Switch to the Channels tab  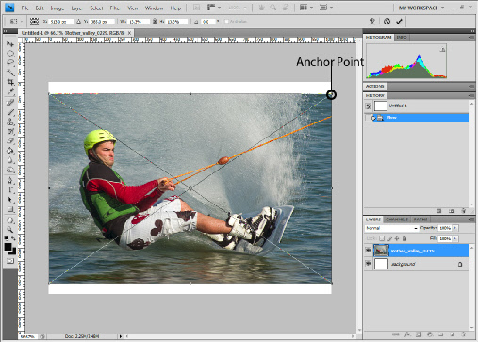point(397,220)
